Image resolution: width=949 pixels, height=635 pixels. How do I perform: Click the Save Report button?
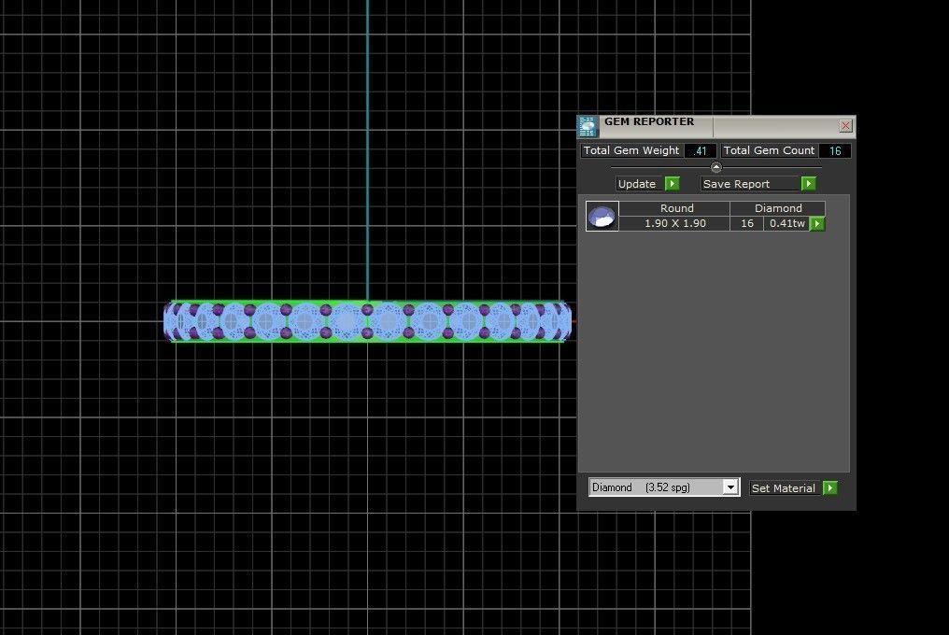(x=750, y=183)
